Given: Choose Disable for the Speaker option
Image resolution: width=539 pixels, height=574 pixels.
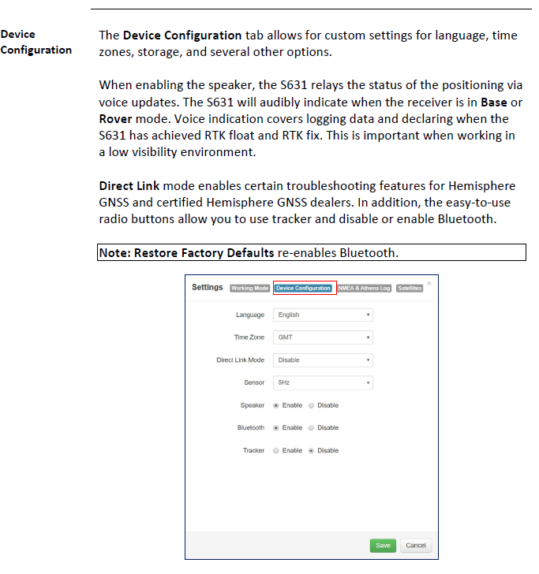Looking at the screenshot, I should click(311, 405).
